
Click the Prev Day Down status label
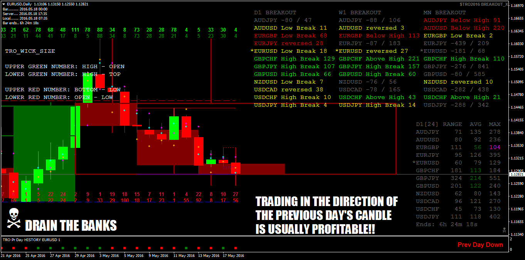pyautogui.click(x=480, y=244)
